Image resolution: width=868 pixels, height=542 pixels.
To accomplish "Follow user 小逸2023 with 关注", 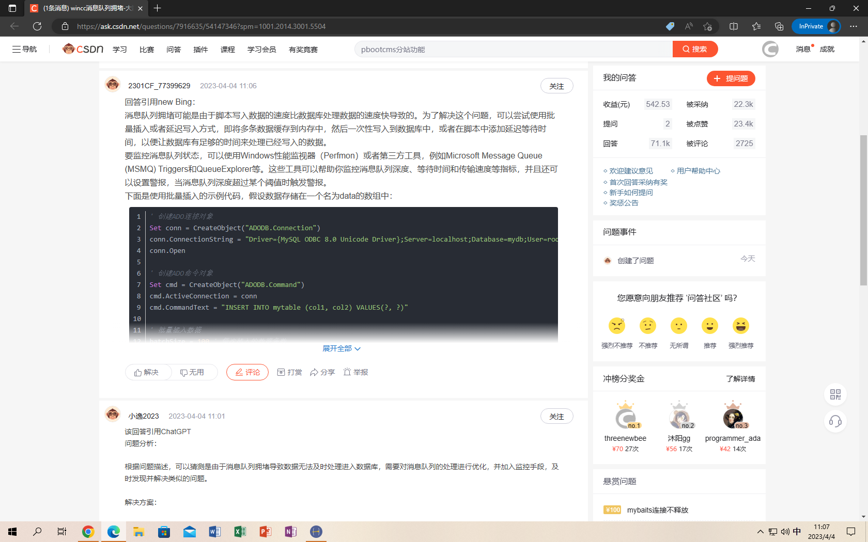I will click(557, 417).
